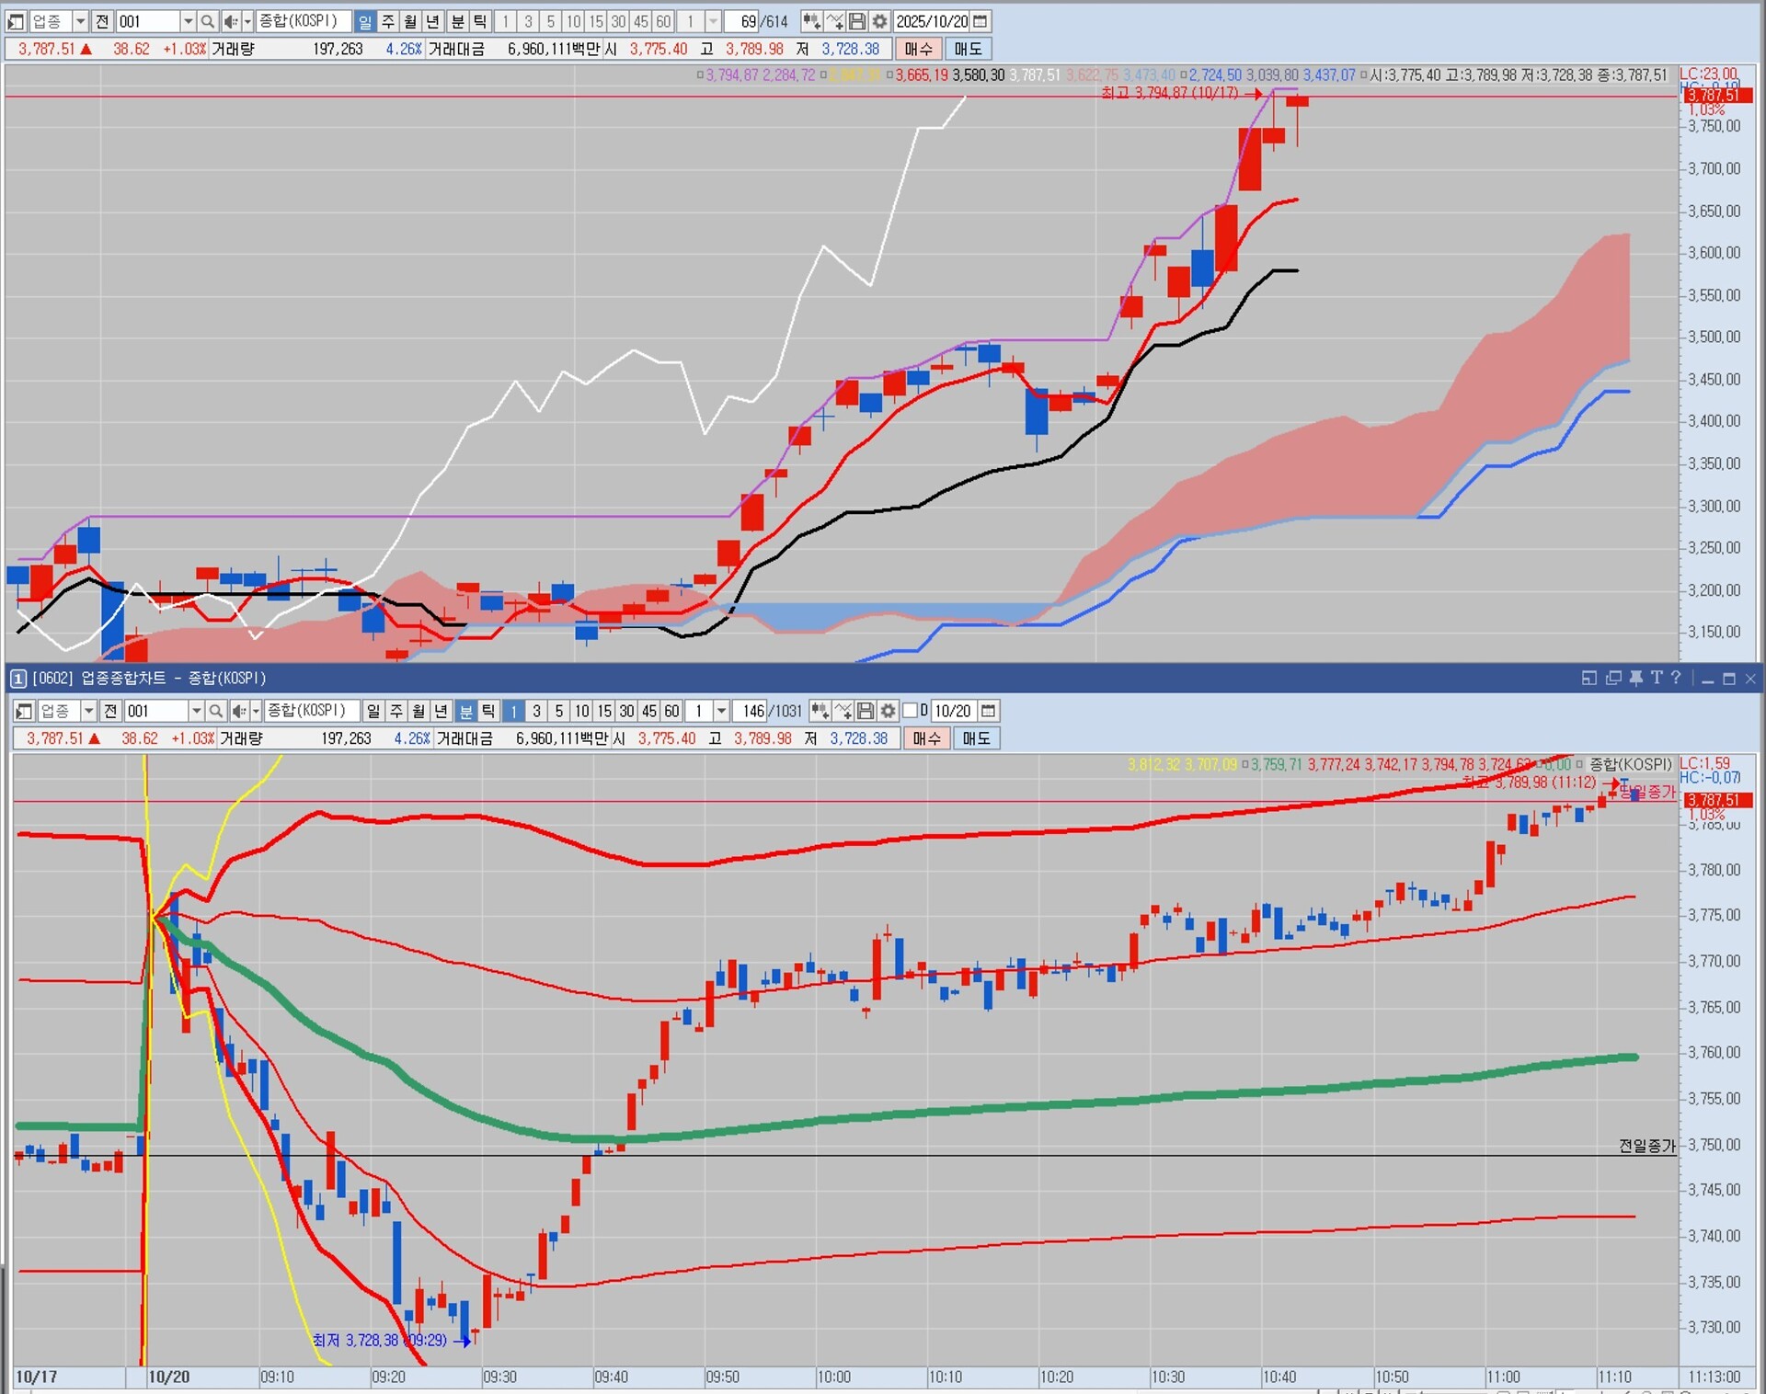1766x1394 pixels.
Task: Switch the upper chart to 주 (weekly) period
Action: (x=388, y=21)
